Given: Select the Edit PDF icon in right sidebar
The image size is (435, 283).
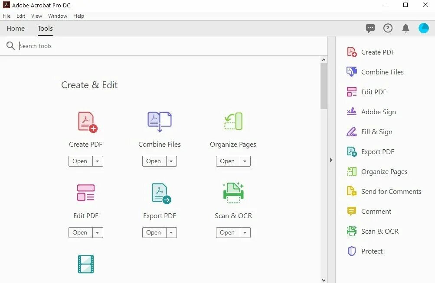Looking at the screenshot, I should 352,92.
